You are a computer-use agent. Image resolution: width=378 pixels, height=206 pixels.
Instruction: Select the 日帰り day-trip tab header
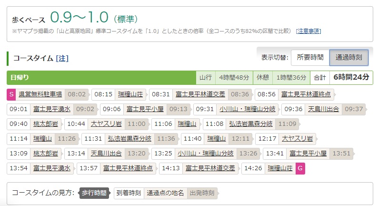click(x=20, y=77)
